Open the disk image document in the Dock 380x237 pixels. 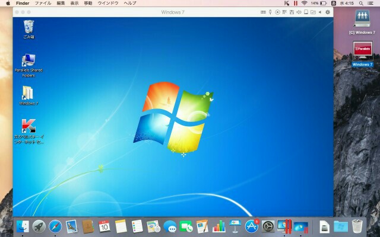click(324, 226)
